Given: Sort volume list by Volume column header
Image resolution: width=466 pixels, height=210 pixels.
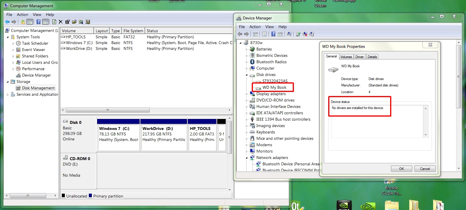Looking at the screenshot, I should coord(77,31).
